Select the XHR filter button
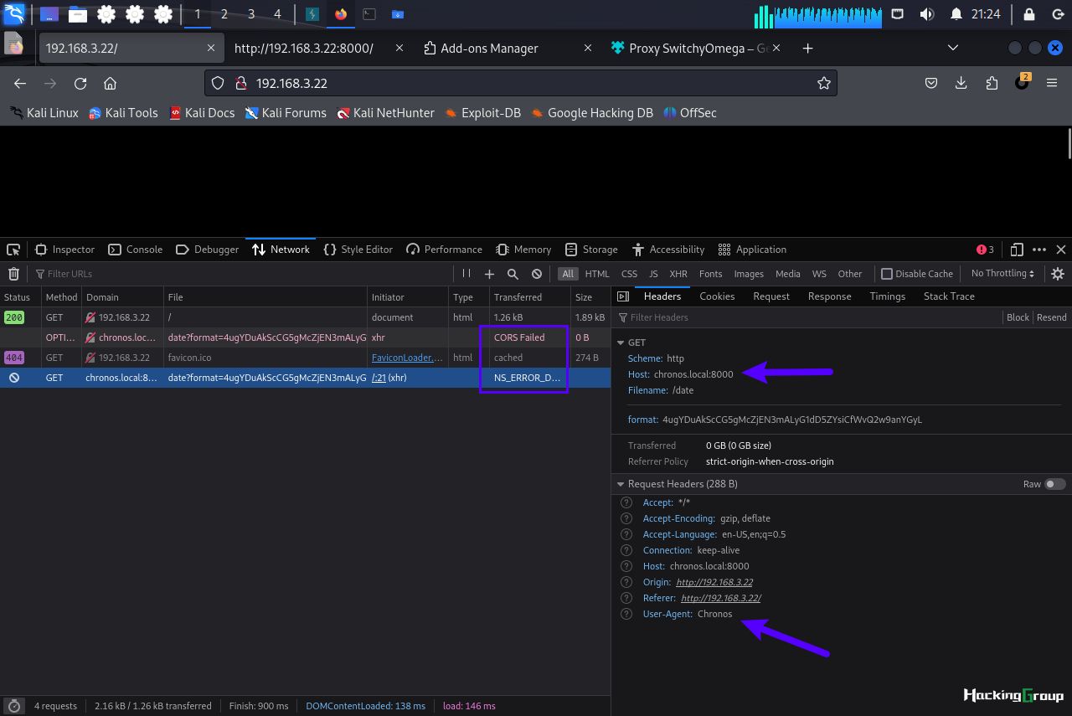The image size is (1072, 716). [678, 274]
